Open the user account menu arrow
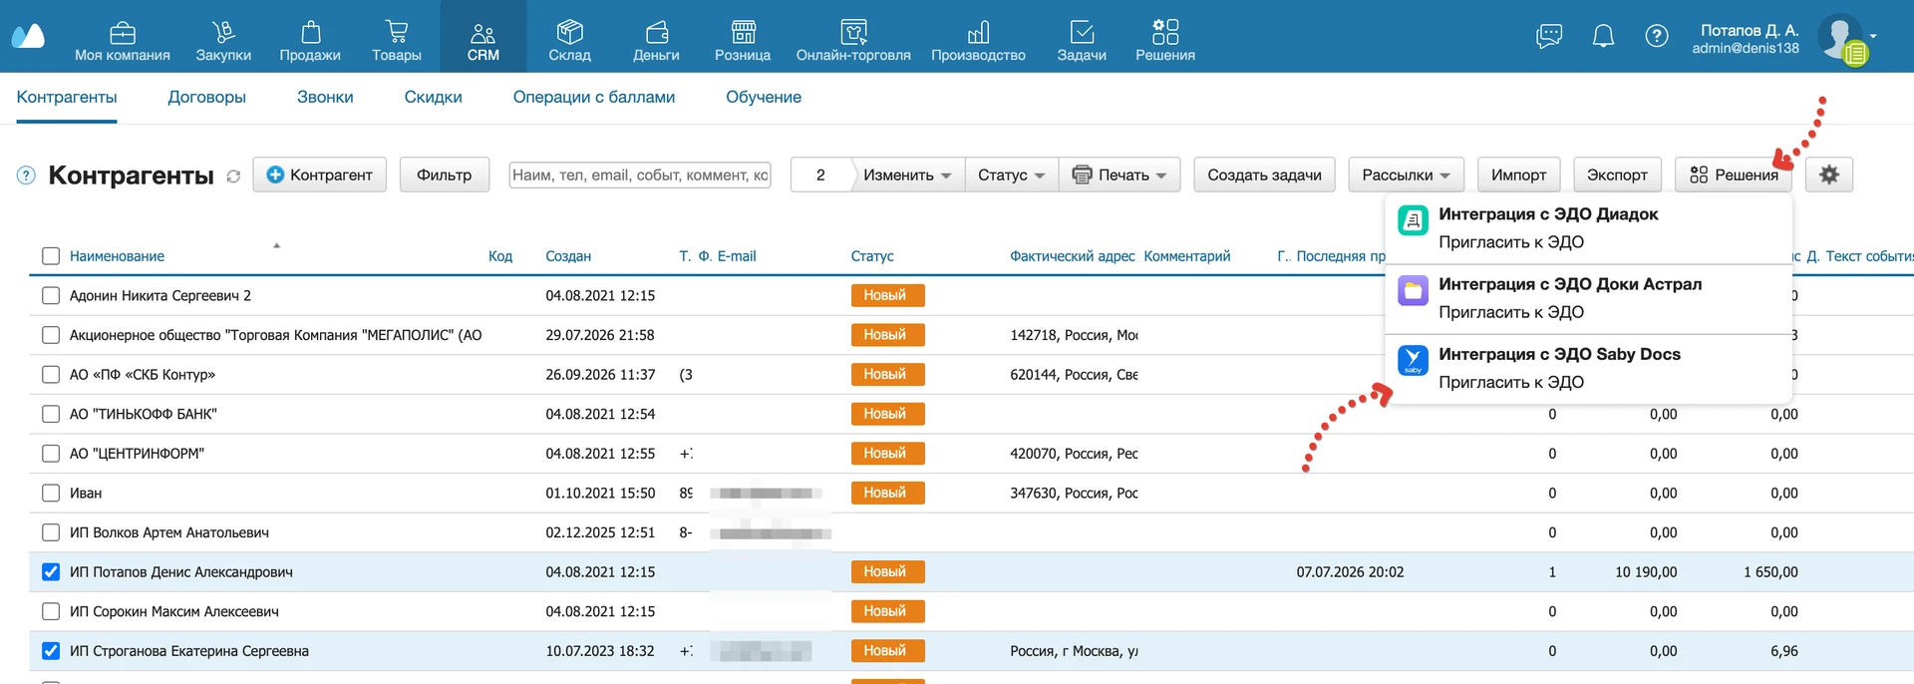 (1874, 36)
